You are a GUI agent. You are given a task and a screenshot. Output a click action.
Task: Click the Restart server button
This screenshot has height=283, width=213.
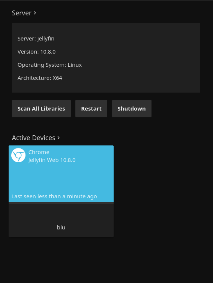91,108
